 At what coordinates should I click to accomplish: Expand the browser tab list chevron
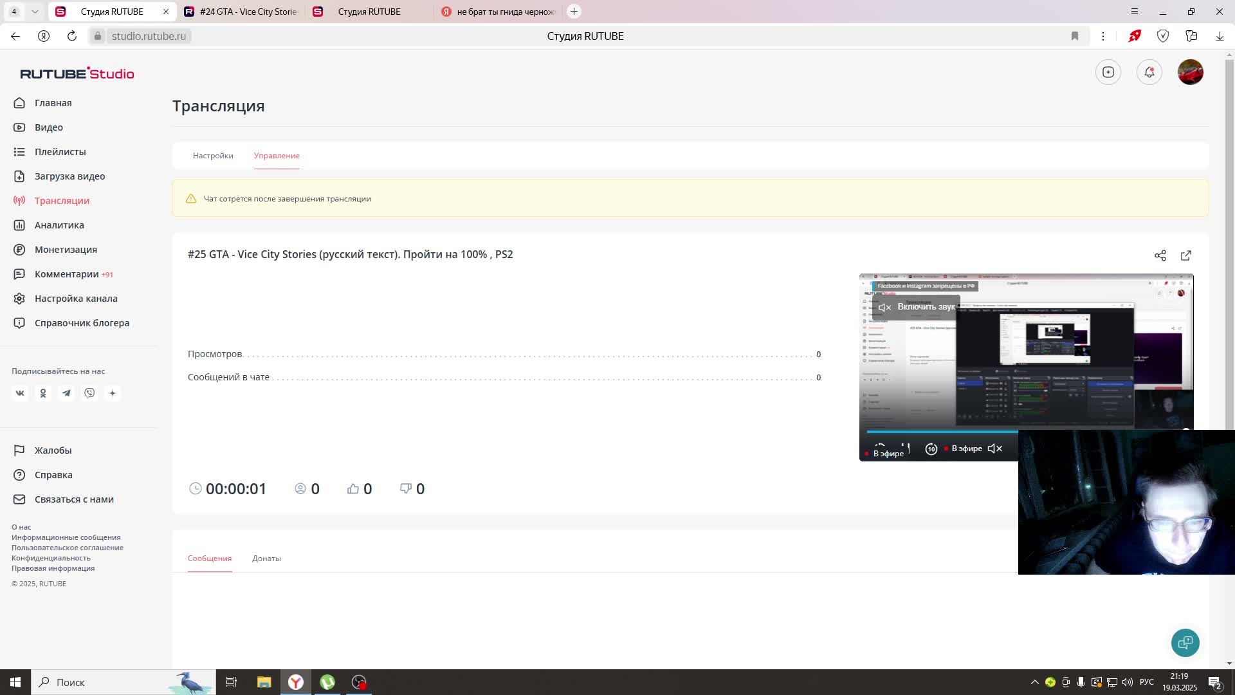[x=35, y=12]
